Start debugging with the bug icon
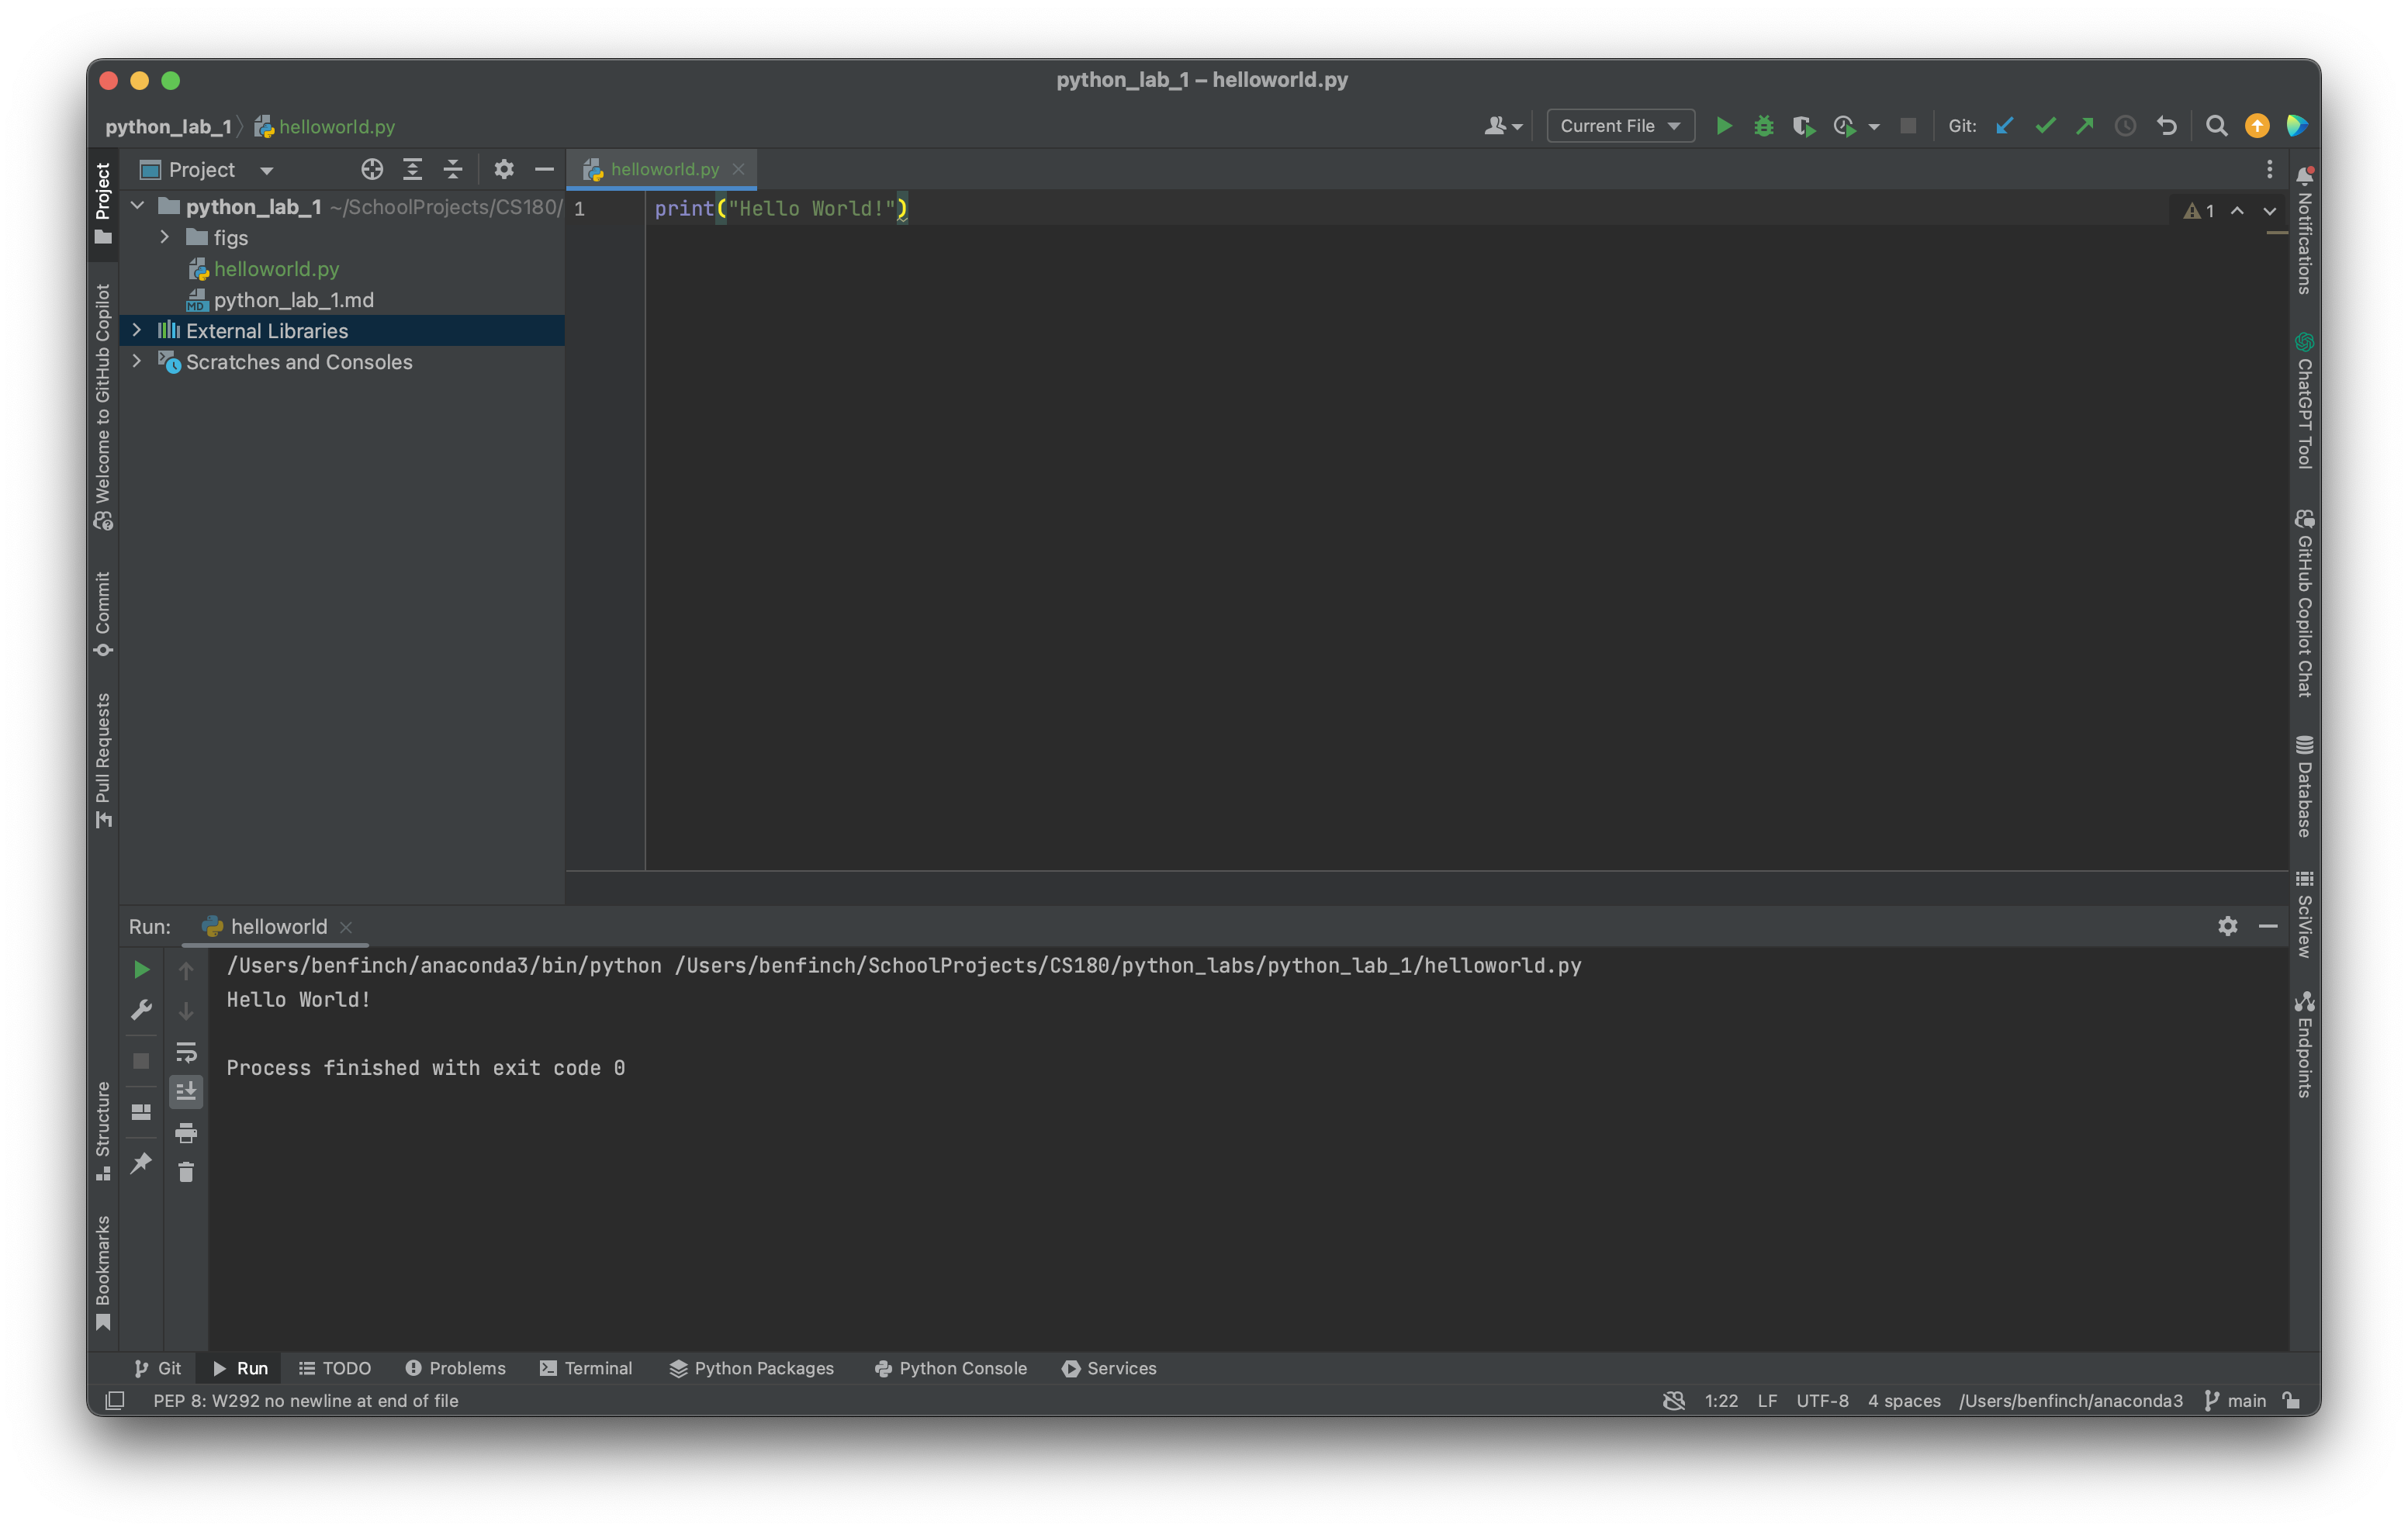This screenshot has height=1531, width=2408. pyautogui.click(x=1763, y=126)
